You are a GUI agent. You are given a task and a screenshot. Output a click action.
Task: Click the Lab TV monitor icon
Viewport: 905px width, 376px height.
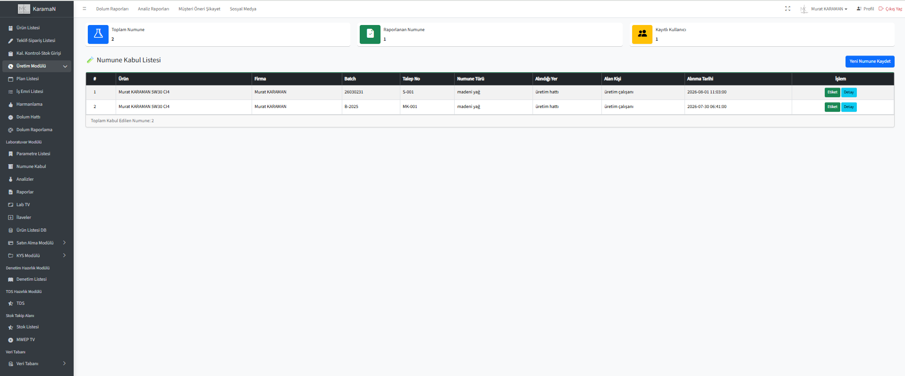click(11, 205)
